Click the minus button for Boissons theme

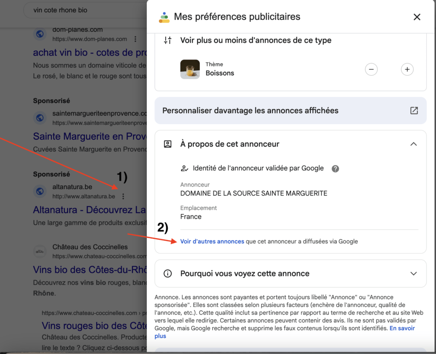(x=371, y=69)
